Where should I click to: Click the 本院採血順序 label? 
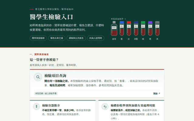click(119, 19)
